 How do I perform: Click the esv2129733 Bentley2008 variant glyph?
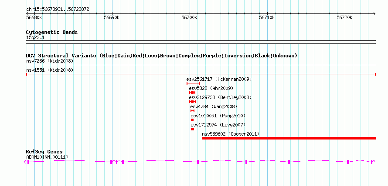(x=193, y=102)
